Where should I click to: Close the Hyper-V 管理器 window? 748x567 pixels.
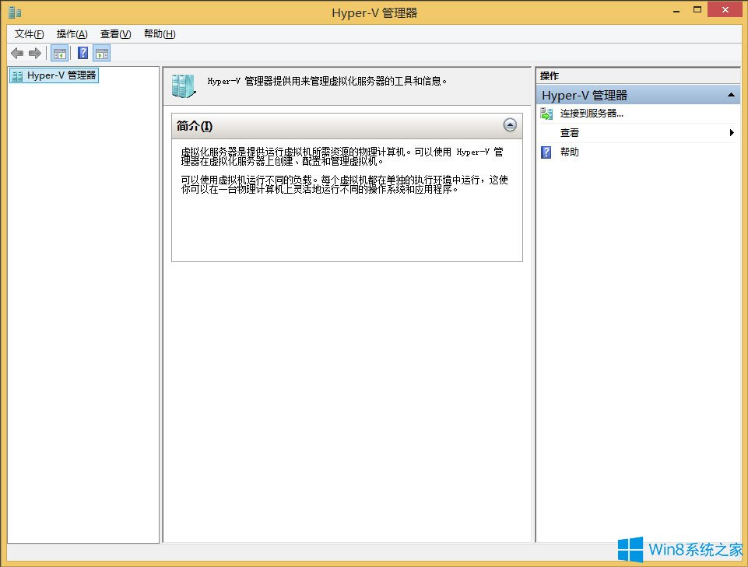(725, 10)
